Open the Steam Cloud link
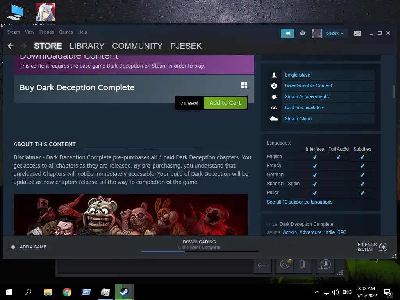 [298, 119]
